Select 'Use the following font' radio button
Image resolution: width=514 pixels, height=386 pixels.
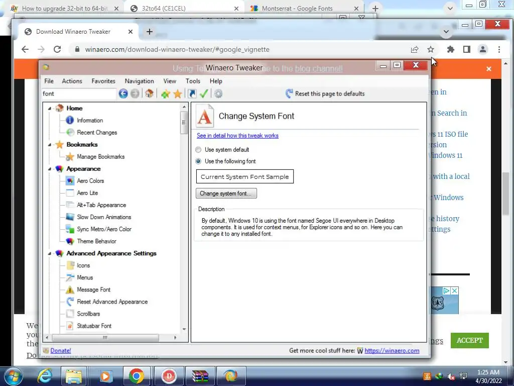(198, 161)
